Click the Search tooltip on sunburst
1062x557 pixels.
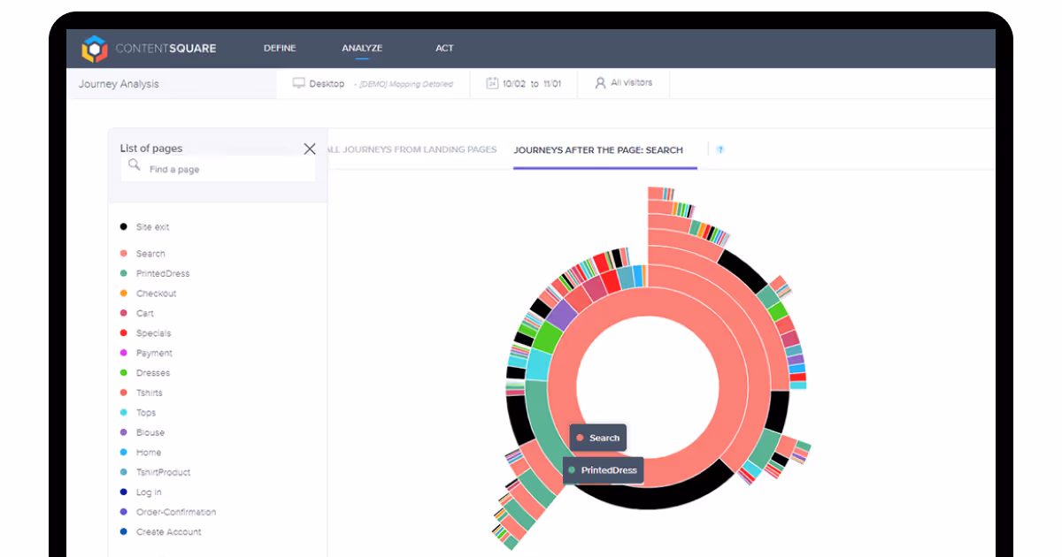(x=598, y=438)
